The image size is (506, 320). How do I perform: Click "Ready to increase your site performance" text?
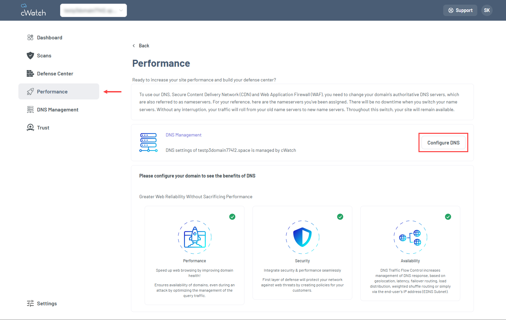tap(204, 80)
